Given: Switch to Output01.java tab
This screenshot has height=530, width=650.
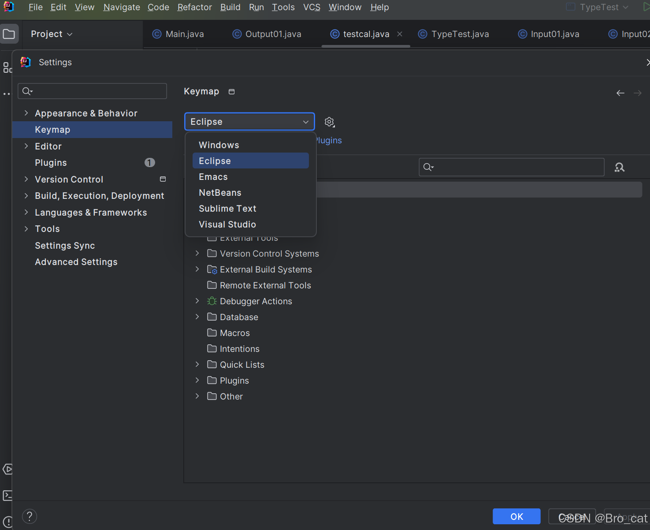Looking at the screenshot, I should (x=267, y=34).
